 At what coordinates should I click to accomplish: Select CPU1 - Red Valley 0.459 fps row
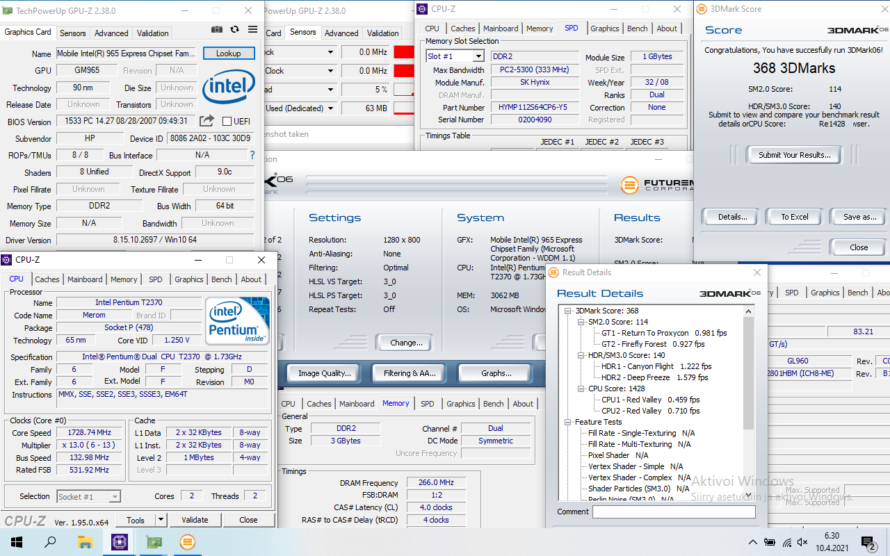650,400
